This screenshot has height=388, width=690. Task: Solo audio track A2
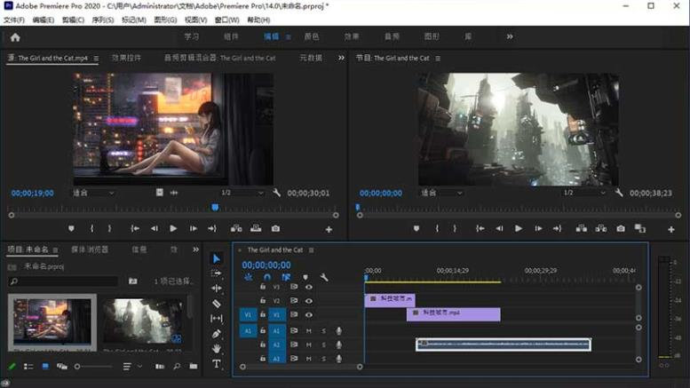coord(324,344)
